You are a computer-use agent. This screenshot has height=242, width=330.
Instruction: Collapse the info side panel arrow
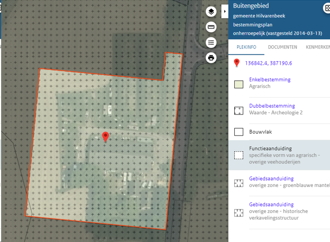click(225, 11)
